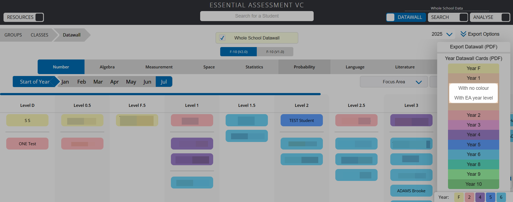Select the F-10 (V1.0) curriculum version
The width and height of the screenshot is (513, 202).
275,52
